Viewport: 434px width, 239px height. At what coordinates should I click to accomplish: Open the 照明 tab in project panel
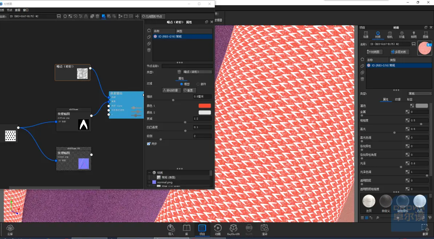[x=414, y=35]
